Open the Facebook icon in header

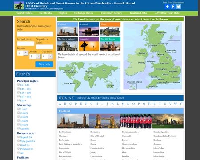pyautogui.click(x=173, y=7)
